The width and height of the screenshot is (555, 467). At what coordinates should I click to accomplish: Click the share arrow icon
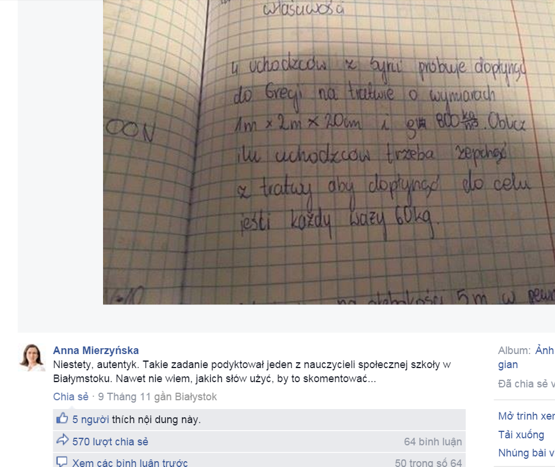pyautogui.click(x=63, y=440)
